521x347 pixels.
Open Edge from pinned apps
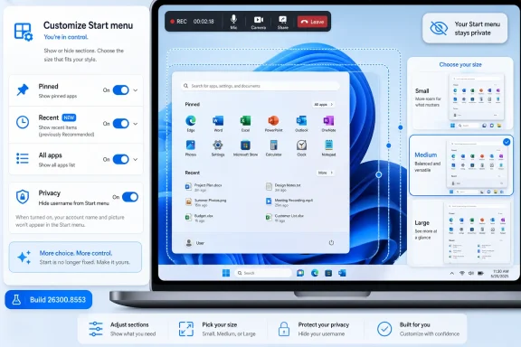click(x=191, y=124)
